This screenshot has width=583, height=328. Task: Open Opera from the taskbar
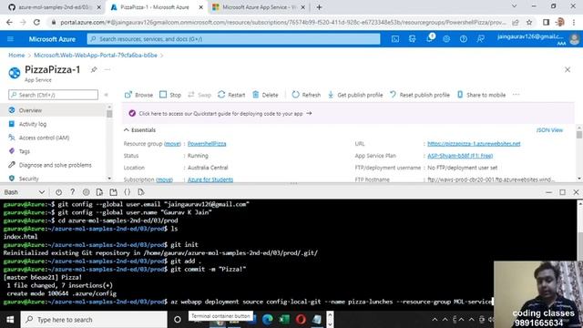coord(302,319)
